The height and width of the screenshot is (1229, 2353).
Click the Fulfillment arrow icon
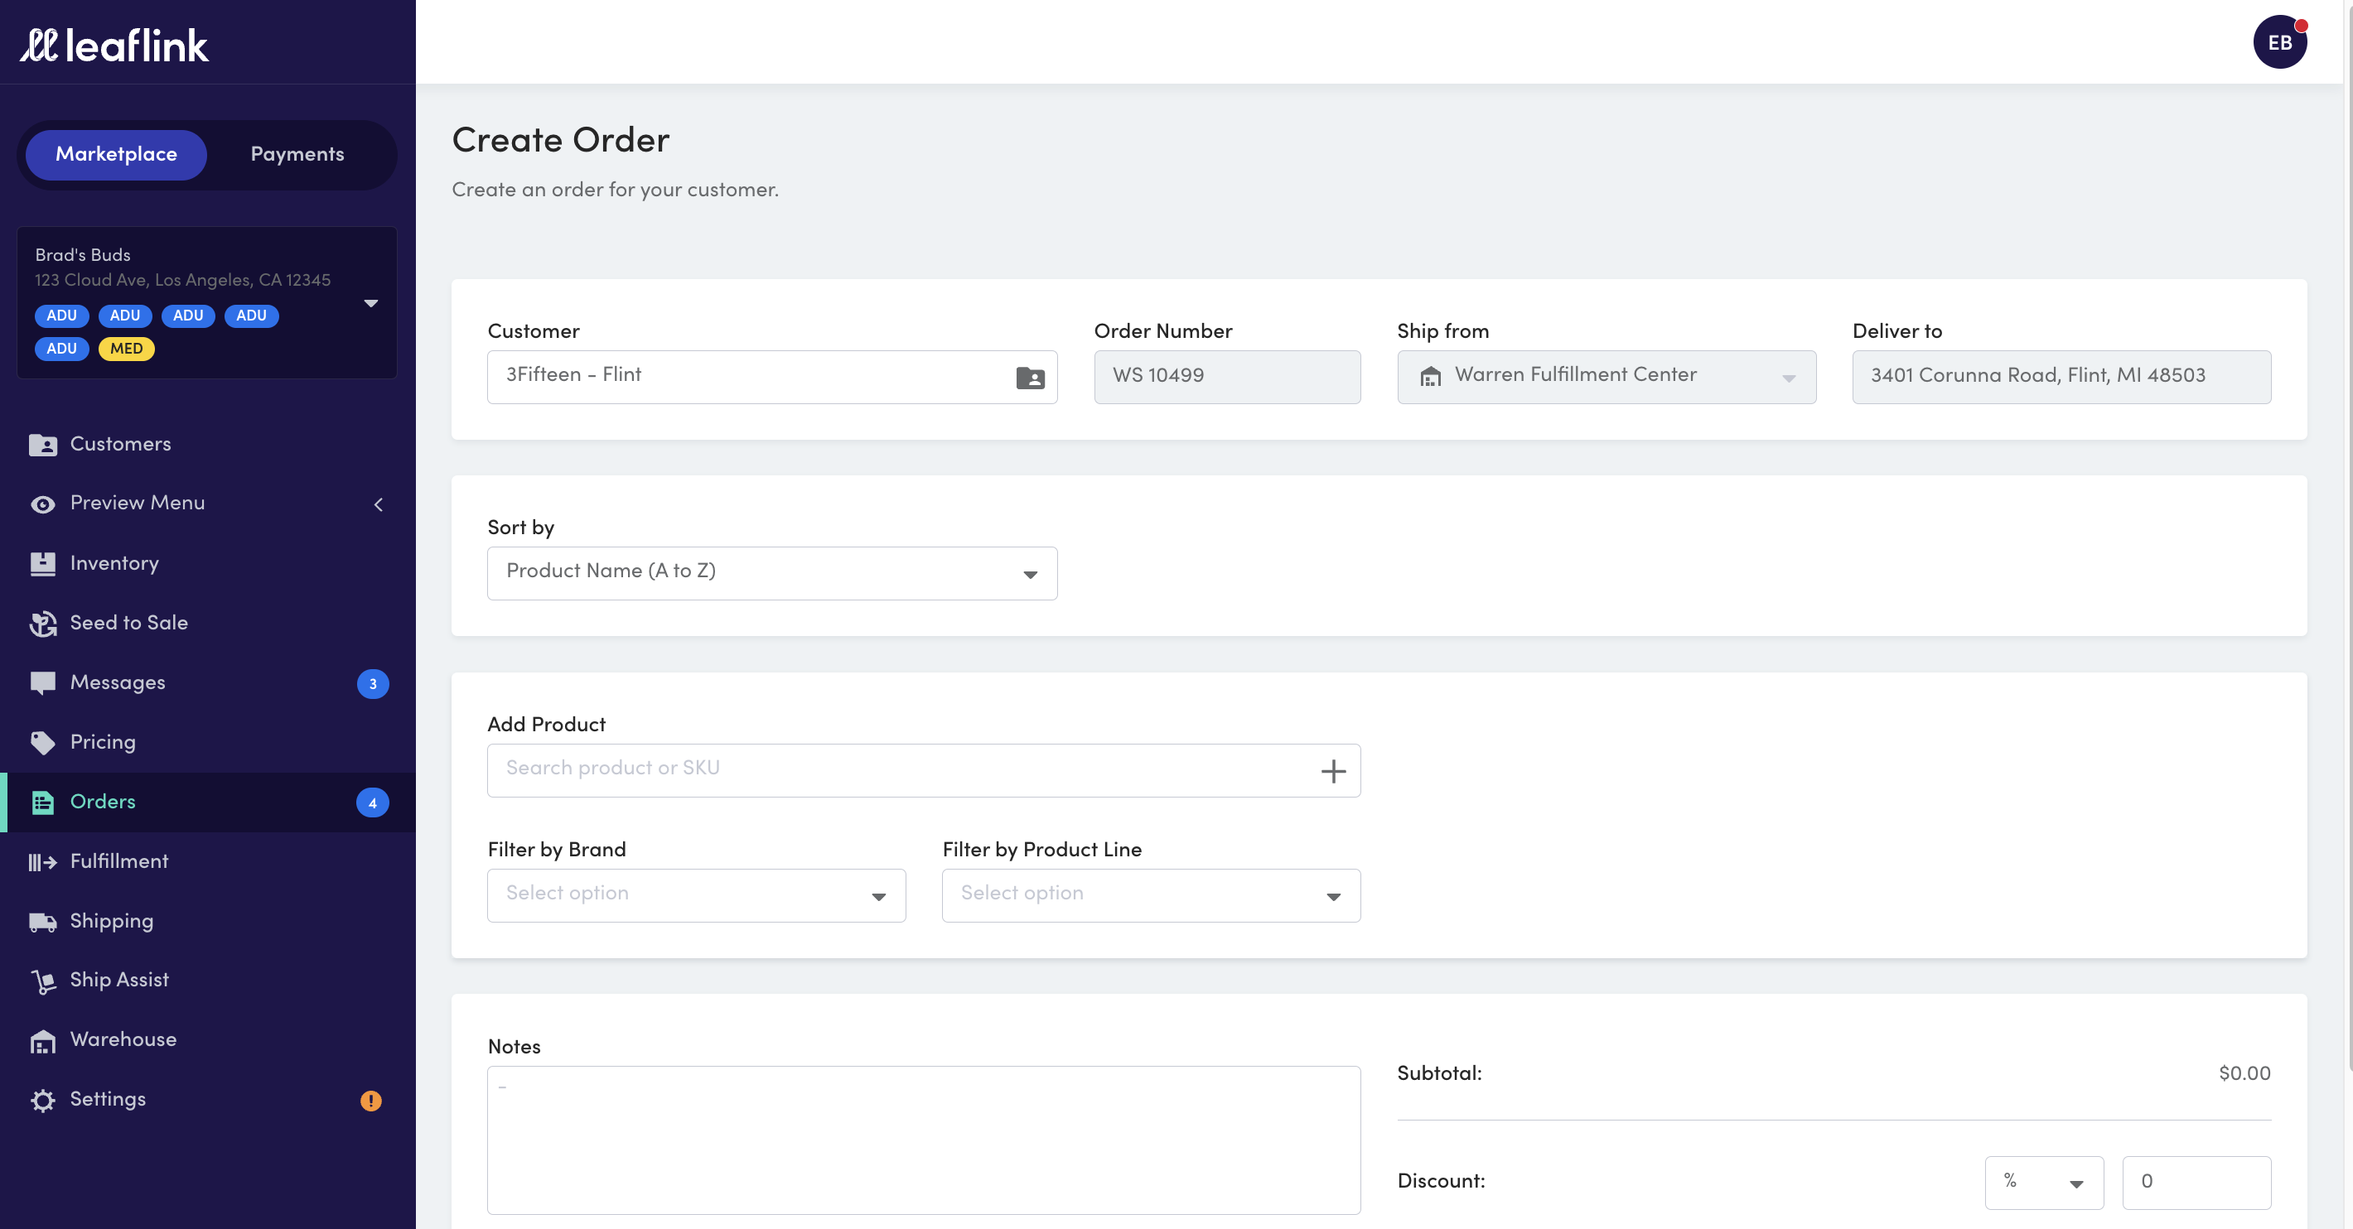[x=43, y=862]
